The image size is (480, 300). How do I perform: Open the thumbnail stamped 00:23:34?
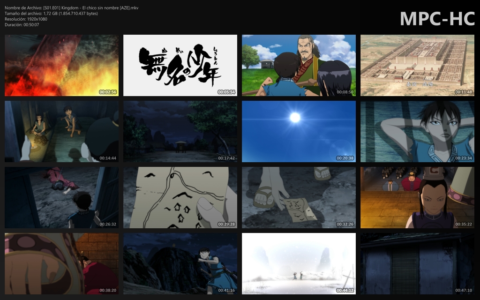(417, 131)
